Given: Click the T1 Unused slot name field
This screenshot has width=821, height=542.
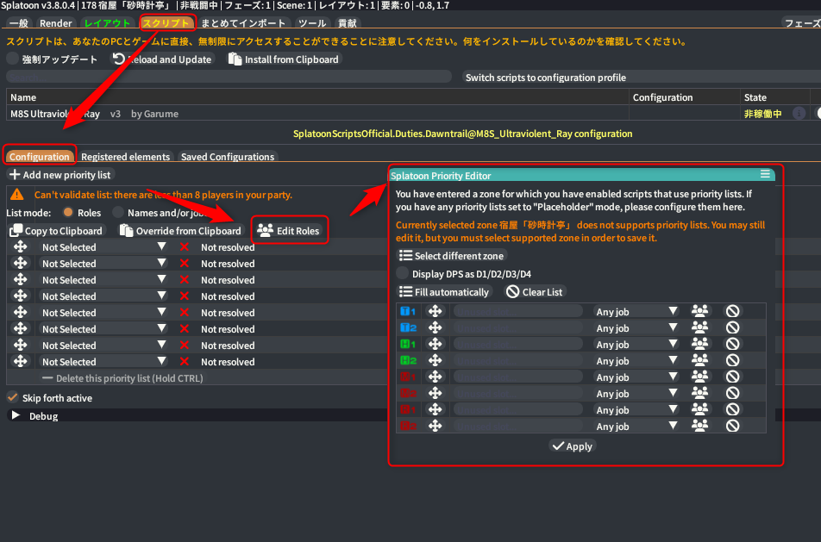Looking at the screenshot, I should click(x=517, y=311).
